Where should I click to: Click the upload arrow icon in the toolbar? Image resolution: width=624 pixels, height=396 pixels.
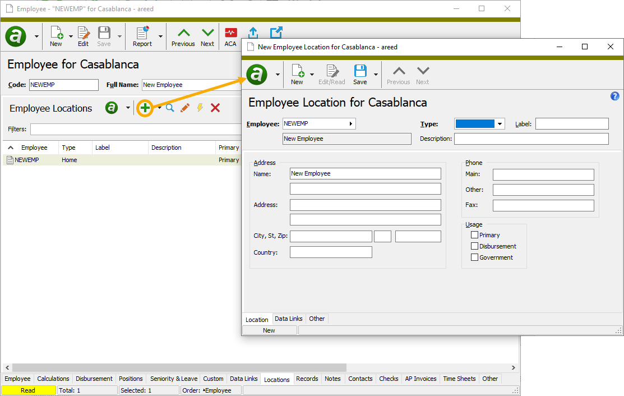pos(253,33)
